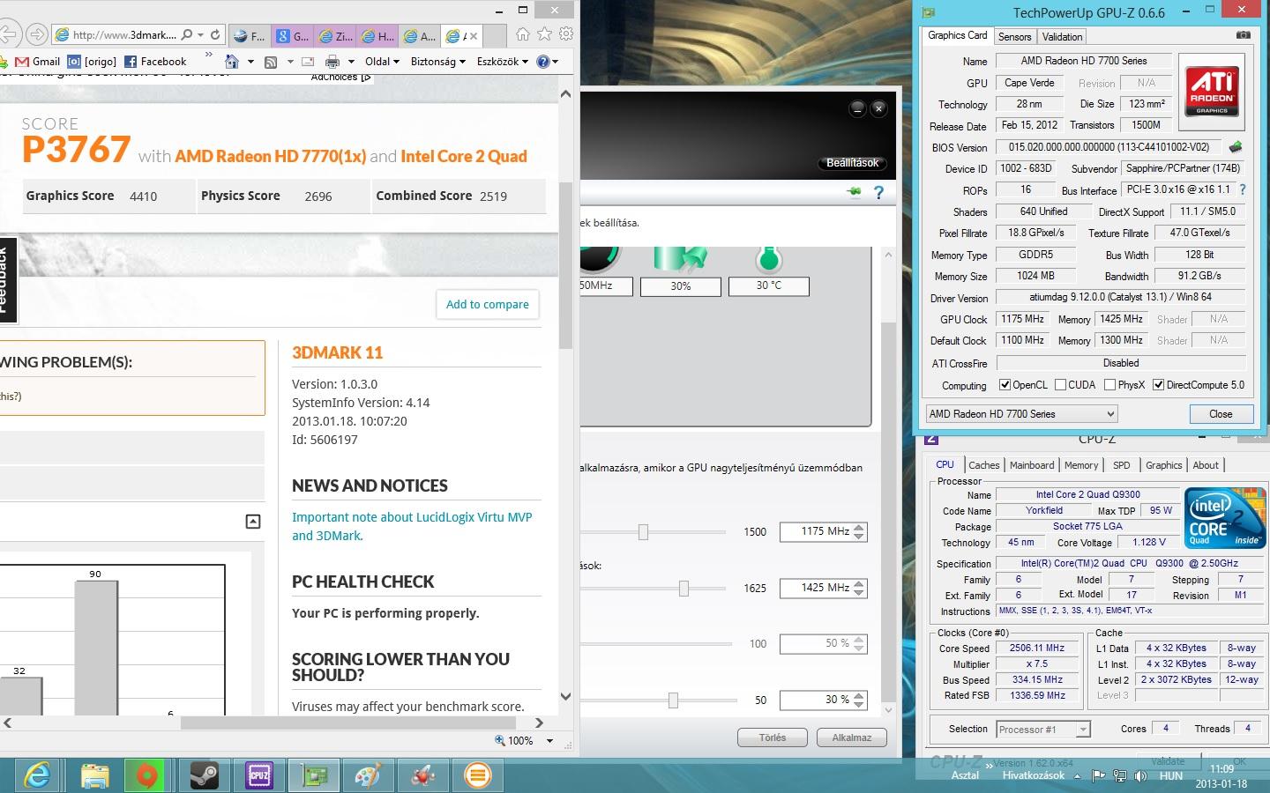Screen dimensions: 1270x793
Task: Open the Oldal menu
Action: [382, 62]
